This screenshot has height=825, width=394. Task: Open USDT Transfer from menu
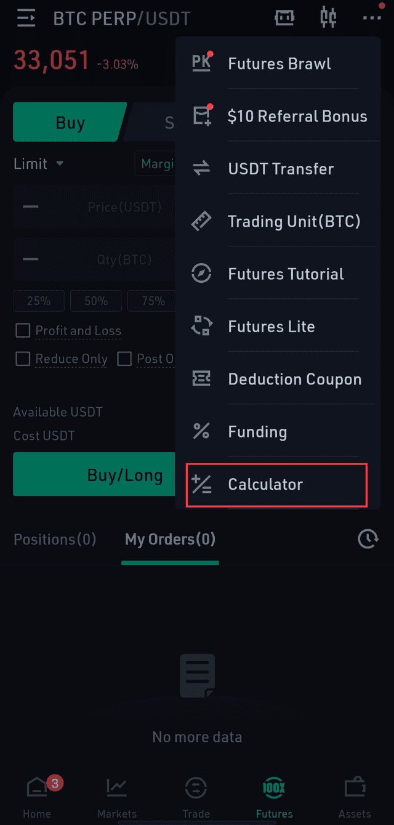pyautogui.click(x=281, y=169)
